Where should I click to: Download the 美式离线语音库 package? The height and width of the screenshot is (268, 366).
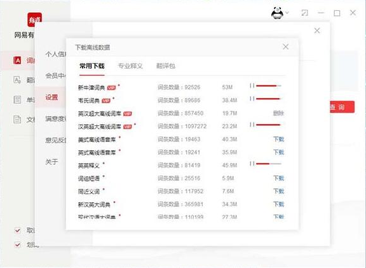279,139
